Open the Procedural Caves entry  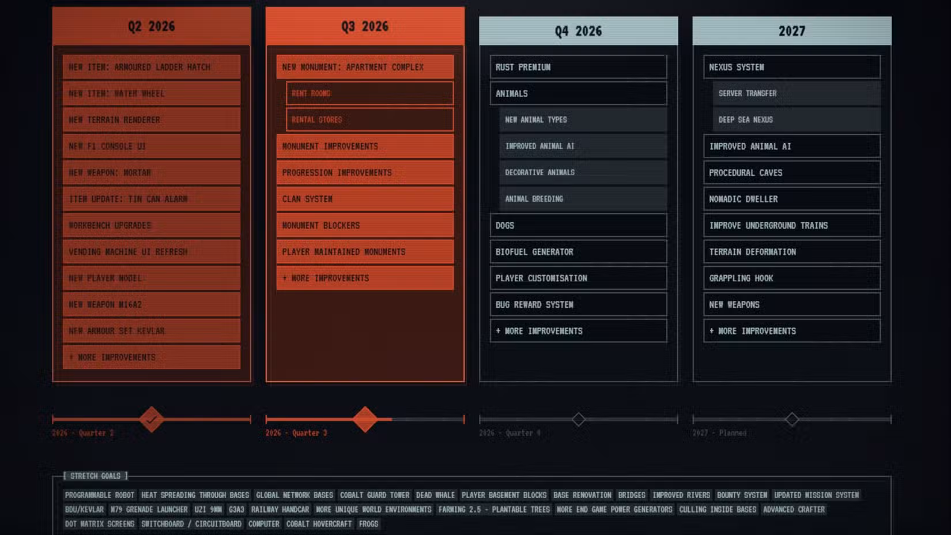pyautogui.click(x=792, y=172)
